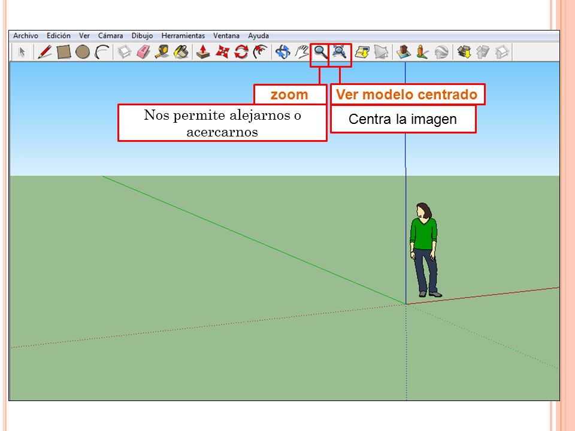Select the arrow Select tool
Image resolution: width=575 pixels, height=431 pixels.
(x=22, y=52)
